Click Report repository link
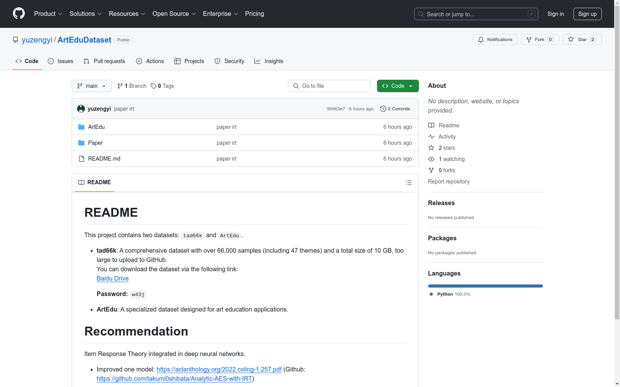 point(449,182)
